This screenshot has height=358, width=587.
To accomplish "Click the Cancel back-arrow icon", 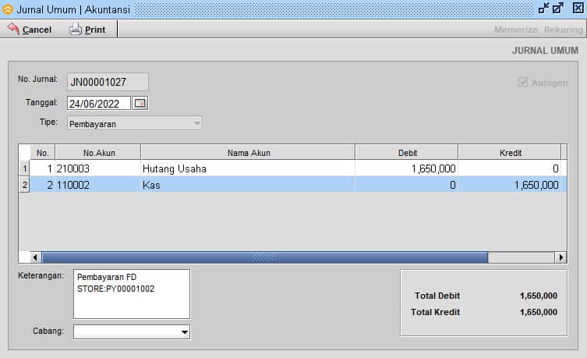I will click(x=12, y=29).
